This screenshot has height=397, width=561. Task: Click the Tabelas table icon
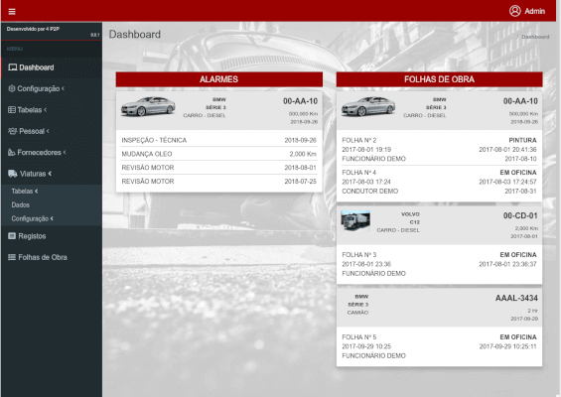coord(12,110)
